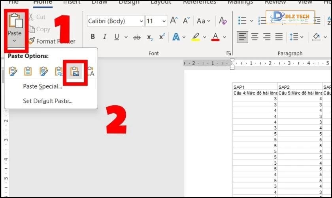Click the Clear All Formatting icon
332x198 pixels.
(x=223, y=21)
